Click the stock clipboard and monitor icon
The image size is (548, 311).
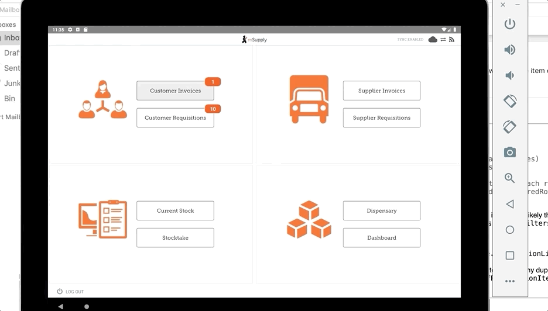click(103, 219)
